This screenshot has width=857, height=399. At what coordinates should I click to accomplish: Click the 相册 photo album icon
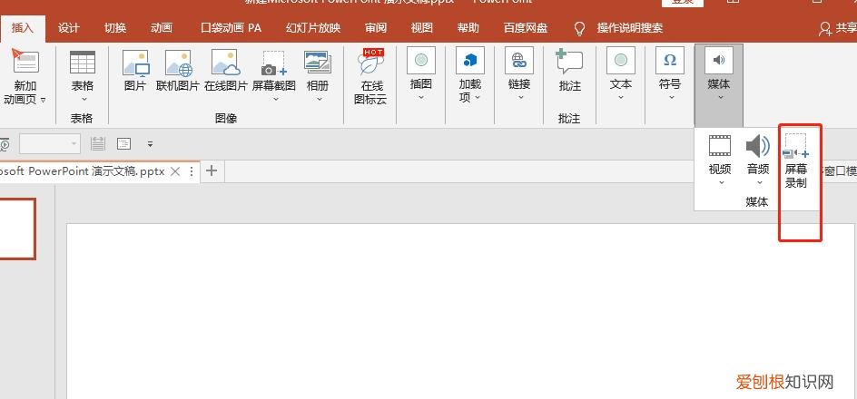click(x=318, y=63)
